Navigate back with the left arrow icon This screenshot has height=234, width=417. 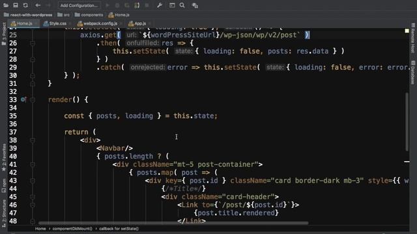click(x=38, y=5)
